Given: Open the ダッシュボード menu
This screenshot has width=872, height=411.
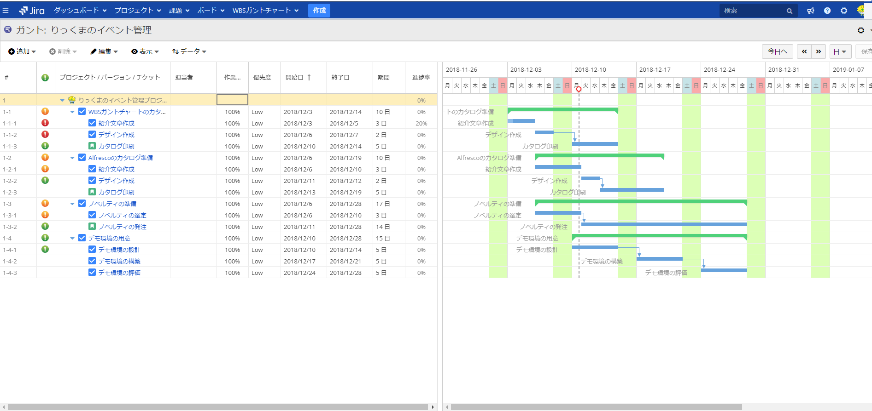Looking at the screenshot, I should coord(80,11).
